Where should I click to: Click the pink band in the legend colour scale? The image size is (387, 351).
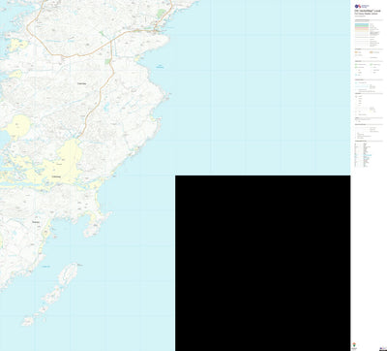click(x=362, y=28)
